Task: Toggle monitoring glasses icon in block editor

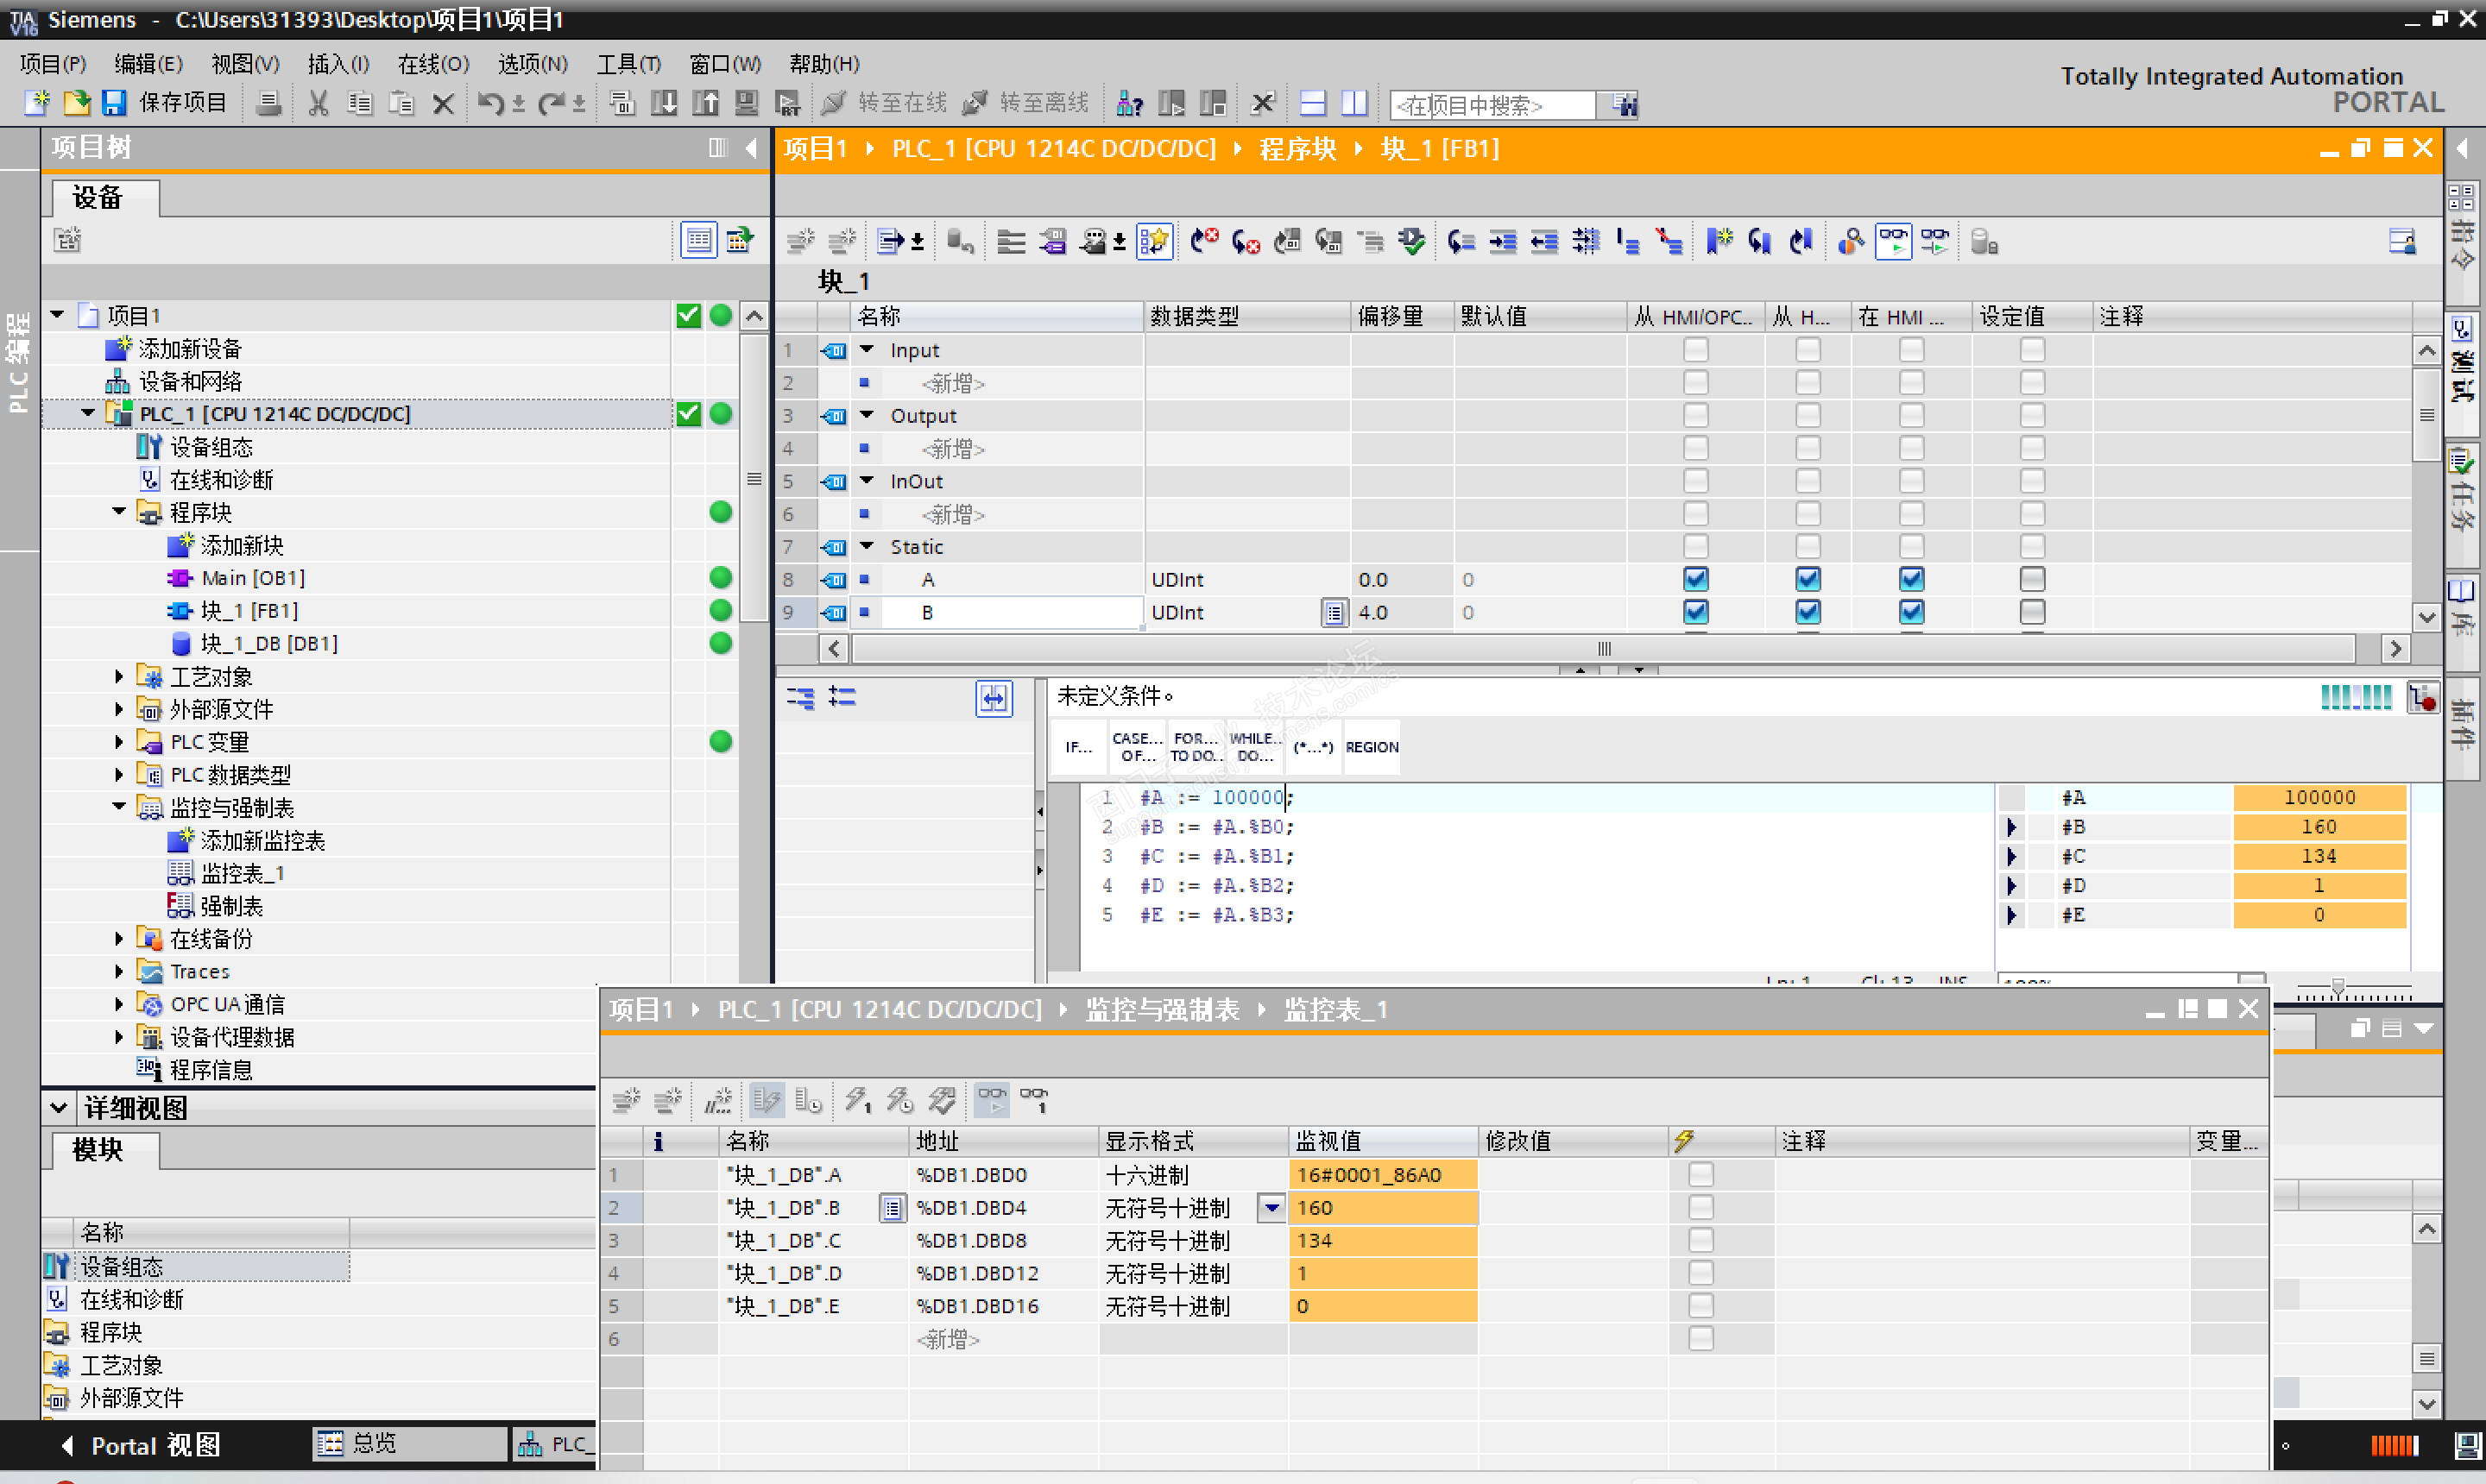Action: (x=1892, y=242)
